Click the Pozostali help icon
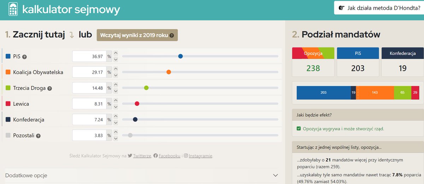Screen dimensions: 424x184 [38, 136]
